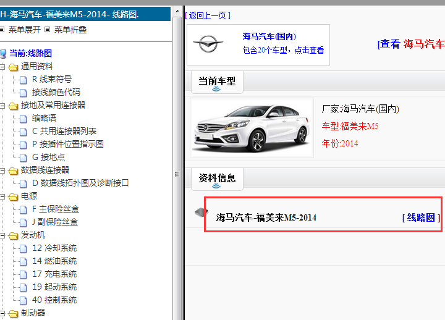The image size is (445, 320).
Task: Click the splitter handle between the panels
Action: [x=177, y=174]
